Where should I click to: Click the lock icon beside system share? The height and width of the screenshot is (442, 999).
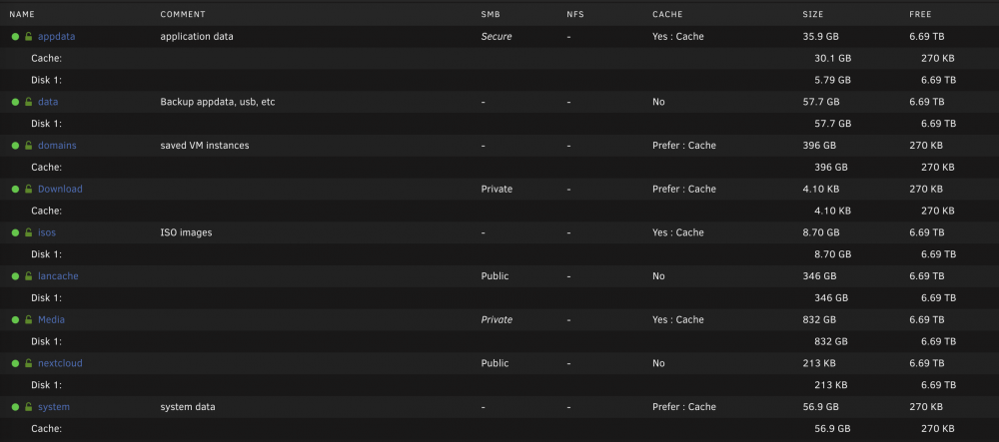[29, 407]
